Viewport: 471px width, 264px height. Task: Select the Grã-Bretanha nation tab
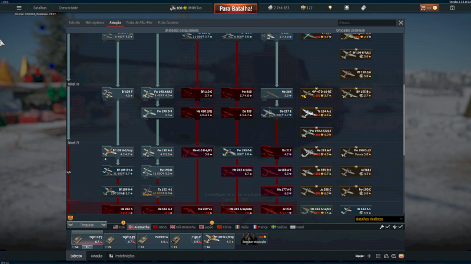click(x=183, y=227)
